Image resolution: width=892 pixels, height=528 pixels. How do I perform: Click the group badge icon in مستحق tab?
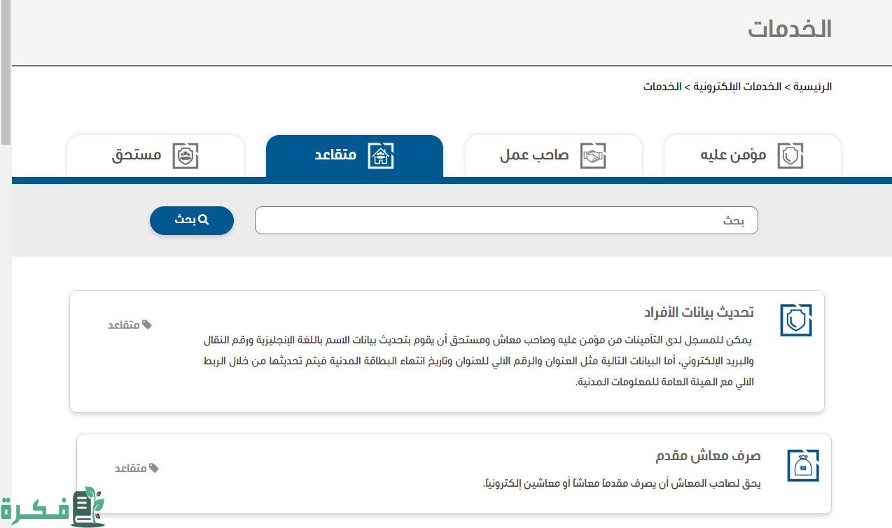pos(186,155)
